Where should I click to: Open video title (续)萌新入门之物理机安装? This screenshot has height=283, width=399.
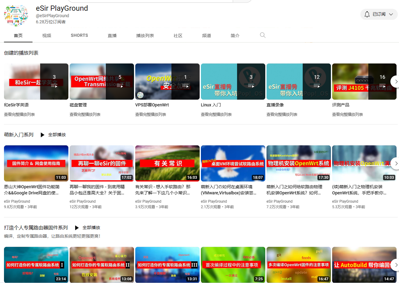click(360, 190)
